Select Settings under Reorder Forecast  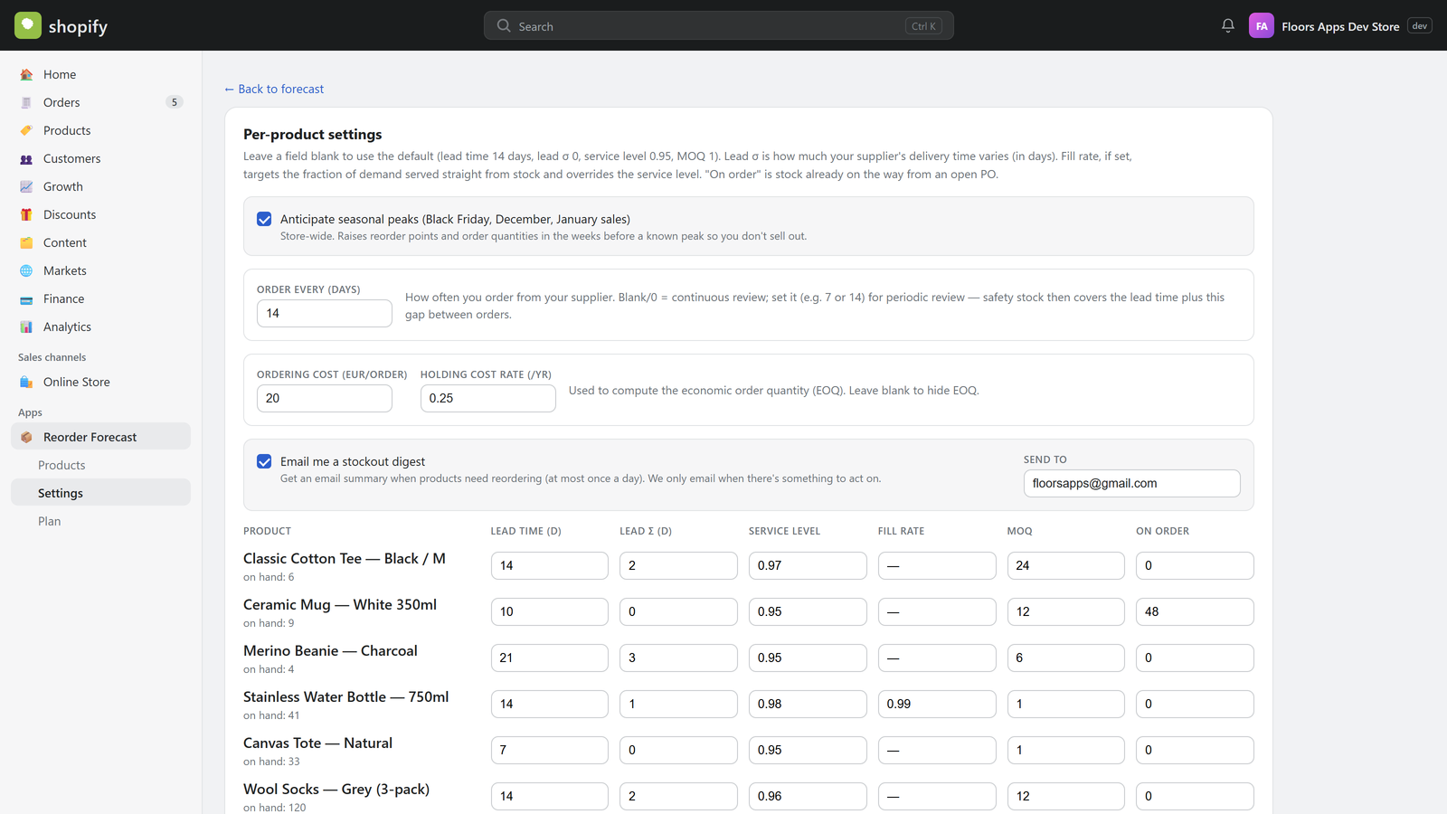[x=100, y=493]
